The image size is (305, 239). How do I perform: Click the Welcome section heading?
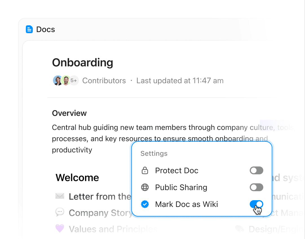(77, 177)
